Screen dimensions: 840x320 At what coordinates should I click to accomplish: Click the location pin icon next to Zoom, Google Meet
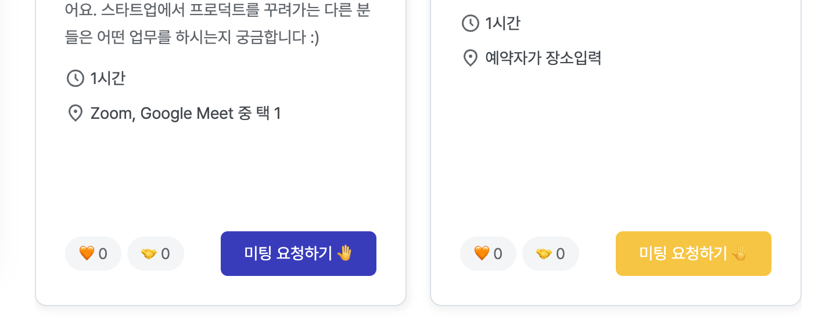[76, 113]
